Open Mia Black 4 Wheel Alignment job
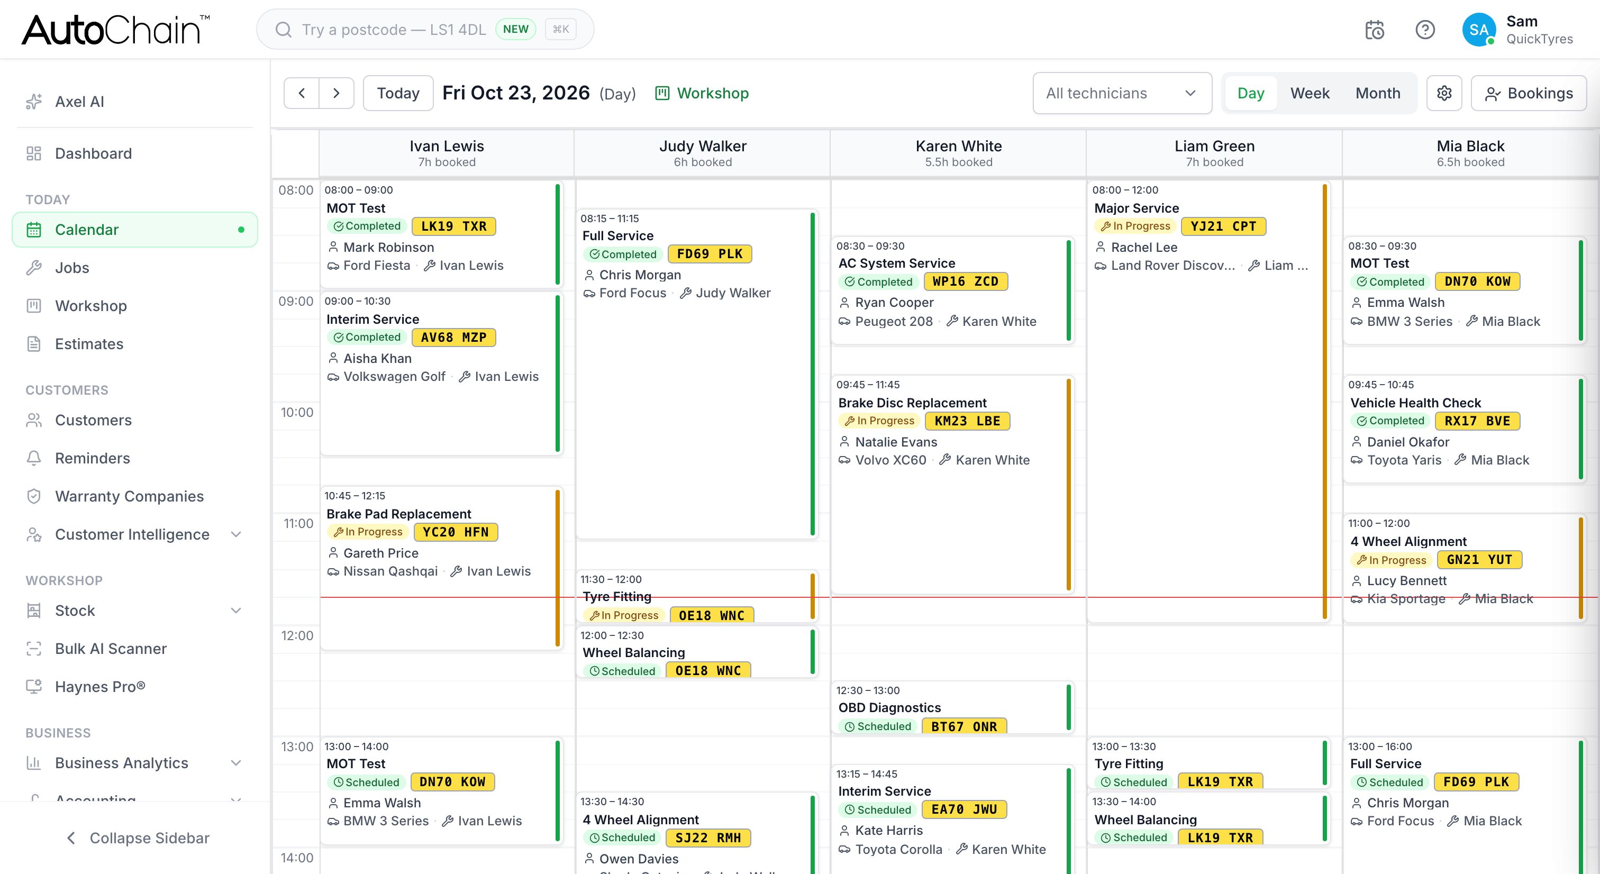Viewport: 1600px width, 874px height. [x=1465, y=568]
